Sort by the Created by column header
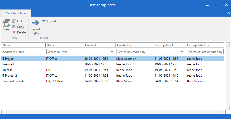The image size is (231, 119). point(124,45)
